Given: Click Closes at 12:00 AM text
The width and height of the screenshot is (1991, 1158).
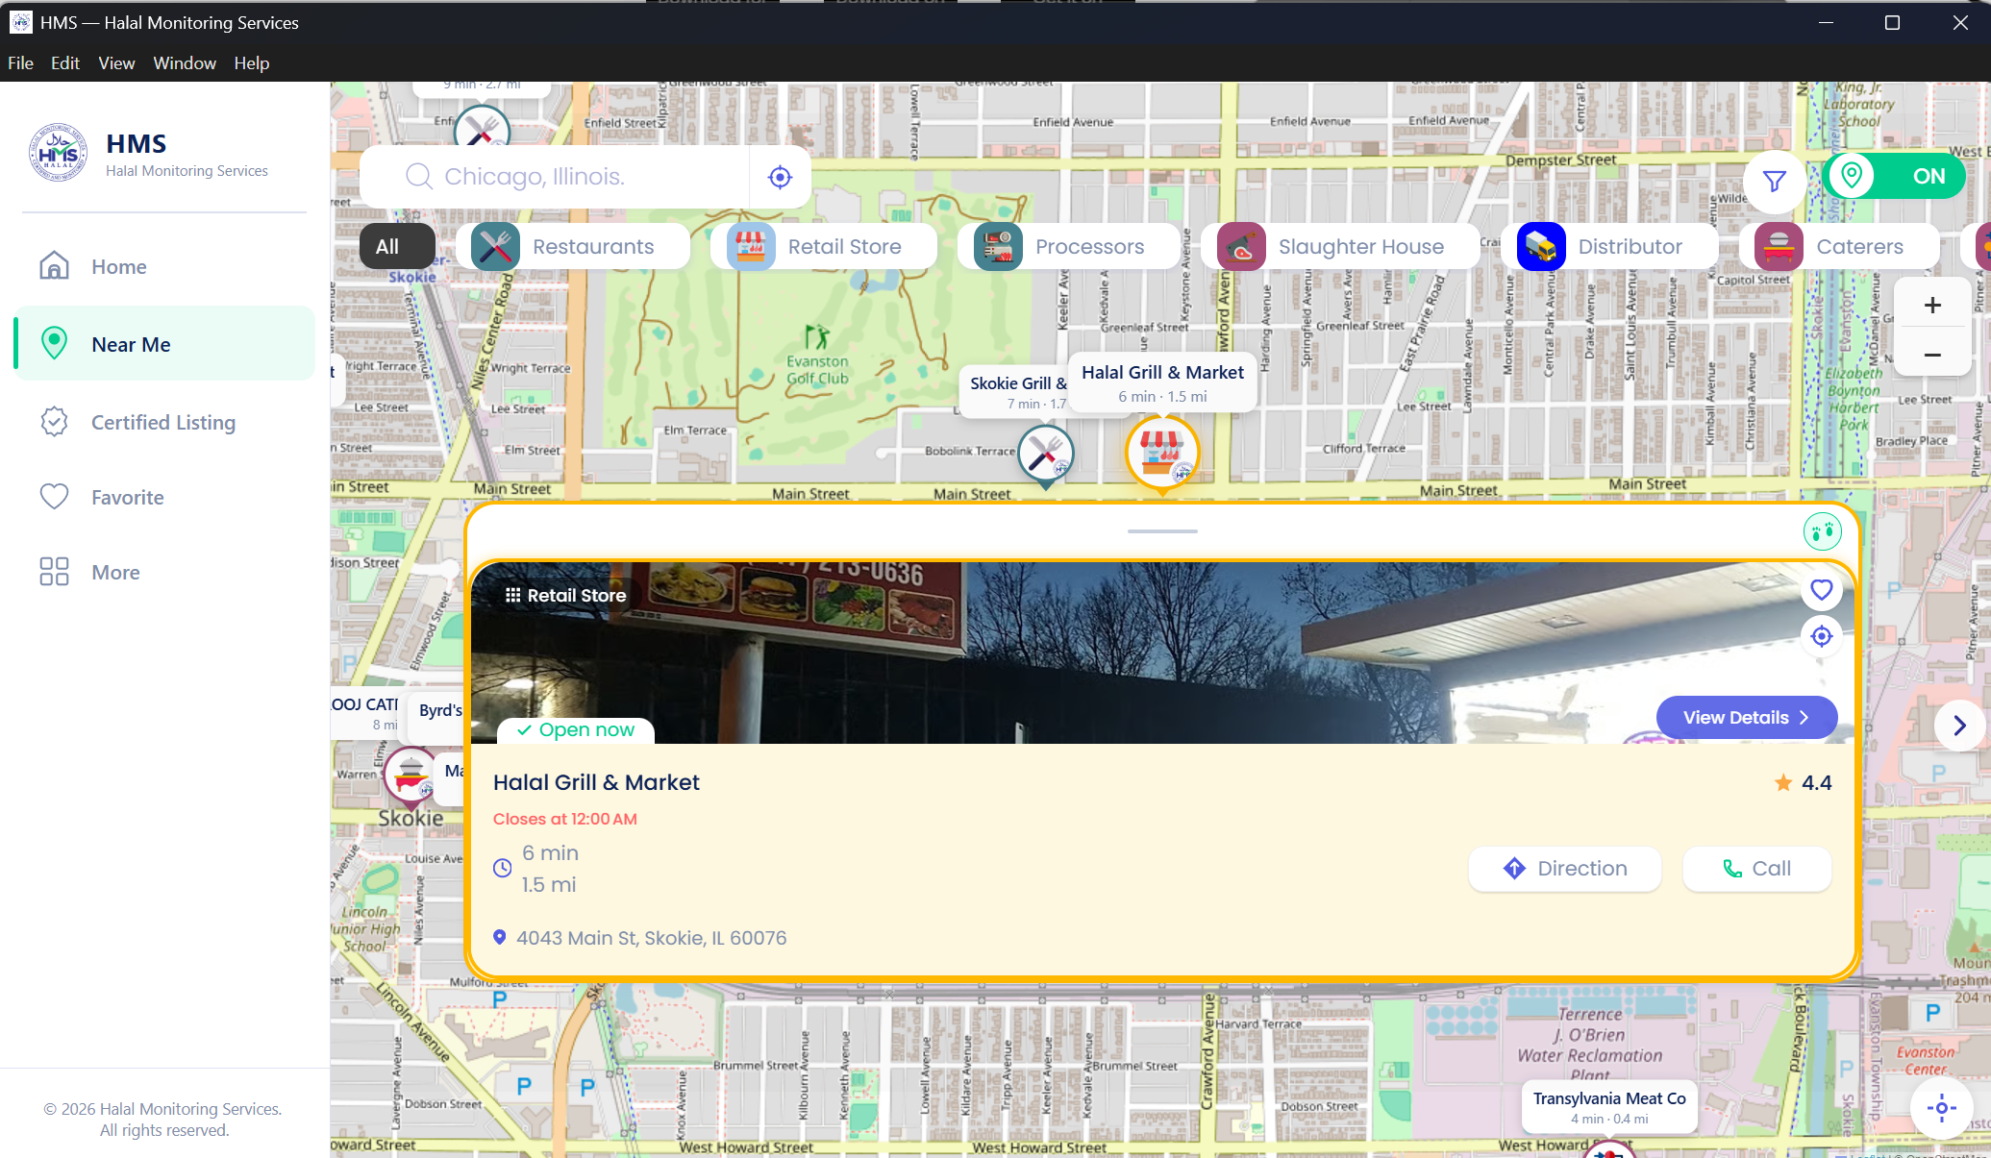Looking at the screenshot, I should tap(564, 819).
